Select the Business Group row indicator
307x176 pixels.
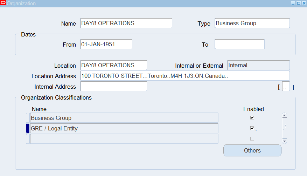pyautogui.click(x=28, y=118)
